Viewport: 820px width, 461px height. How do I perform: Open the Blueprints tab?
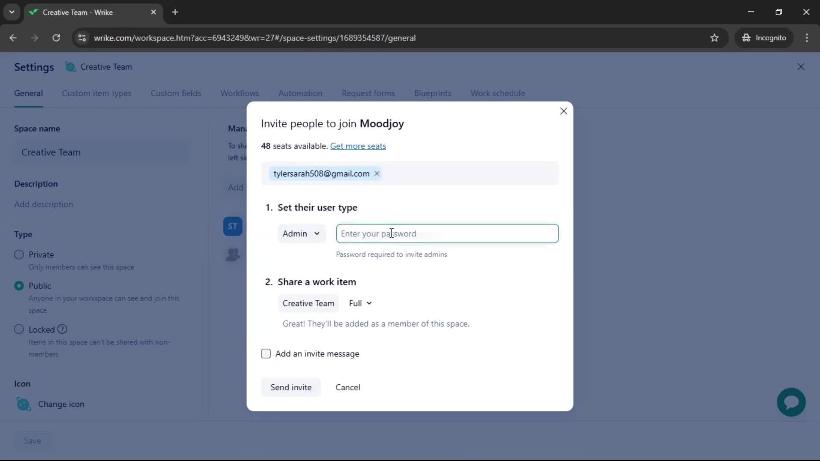433,93
